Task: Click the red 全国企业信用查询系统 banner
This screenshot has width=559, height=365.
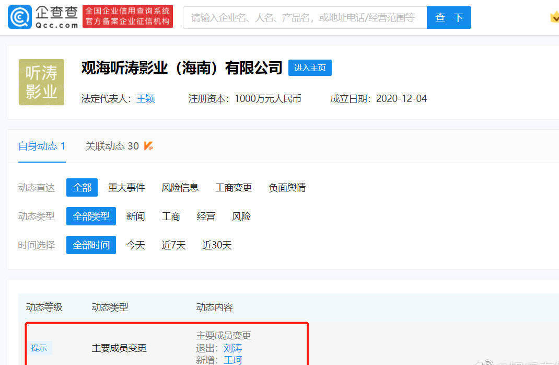Action: (x=127, y=16)
